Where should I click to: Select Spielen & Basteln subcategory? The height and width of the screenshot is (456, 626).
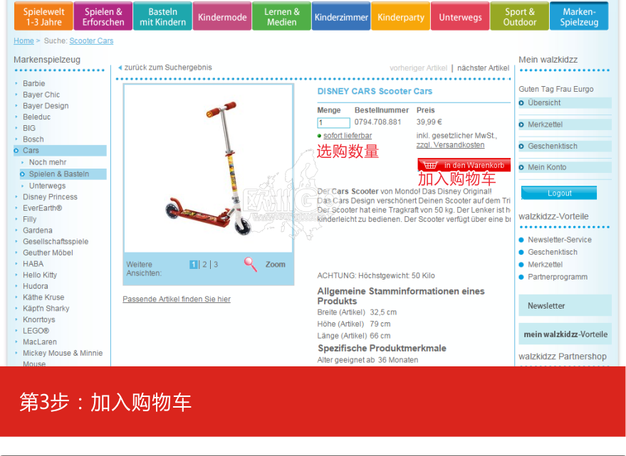click(x=59, y=174)
